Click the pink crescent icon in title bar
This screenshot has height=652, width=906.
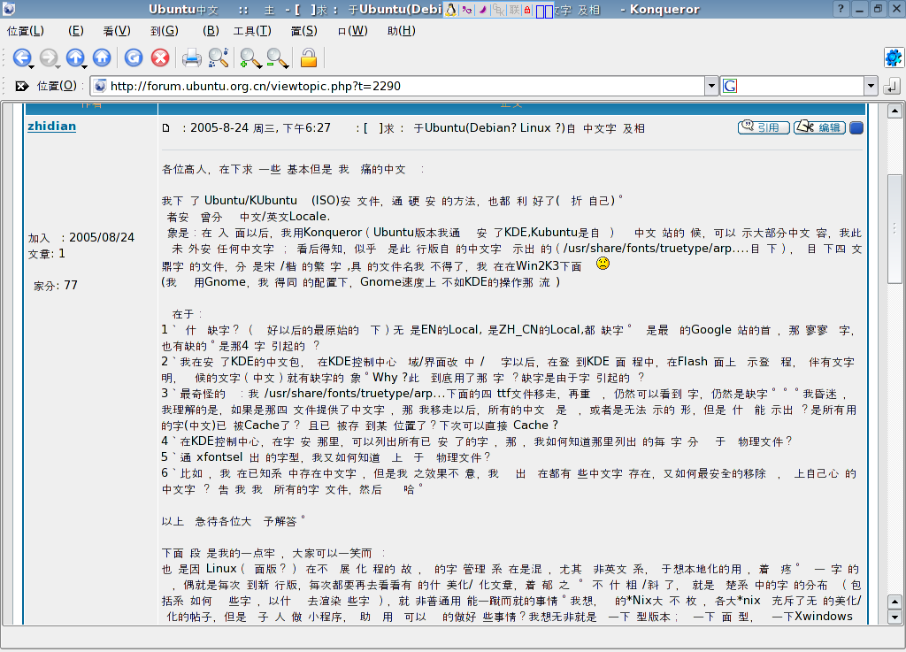482,10
